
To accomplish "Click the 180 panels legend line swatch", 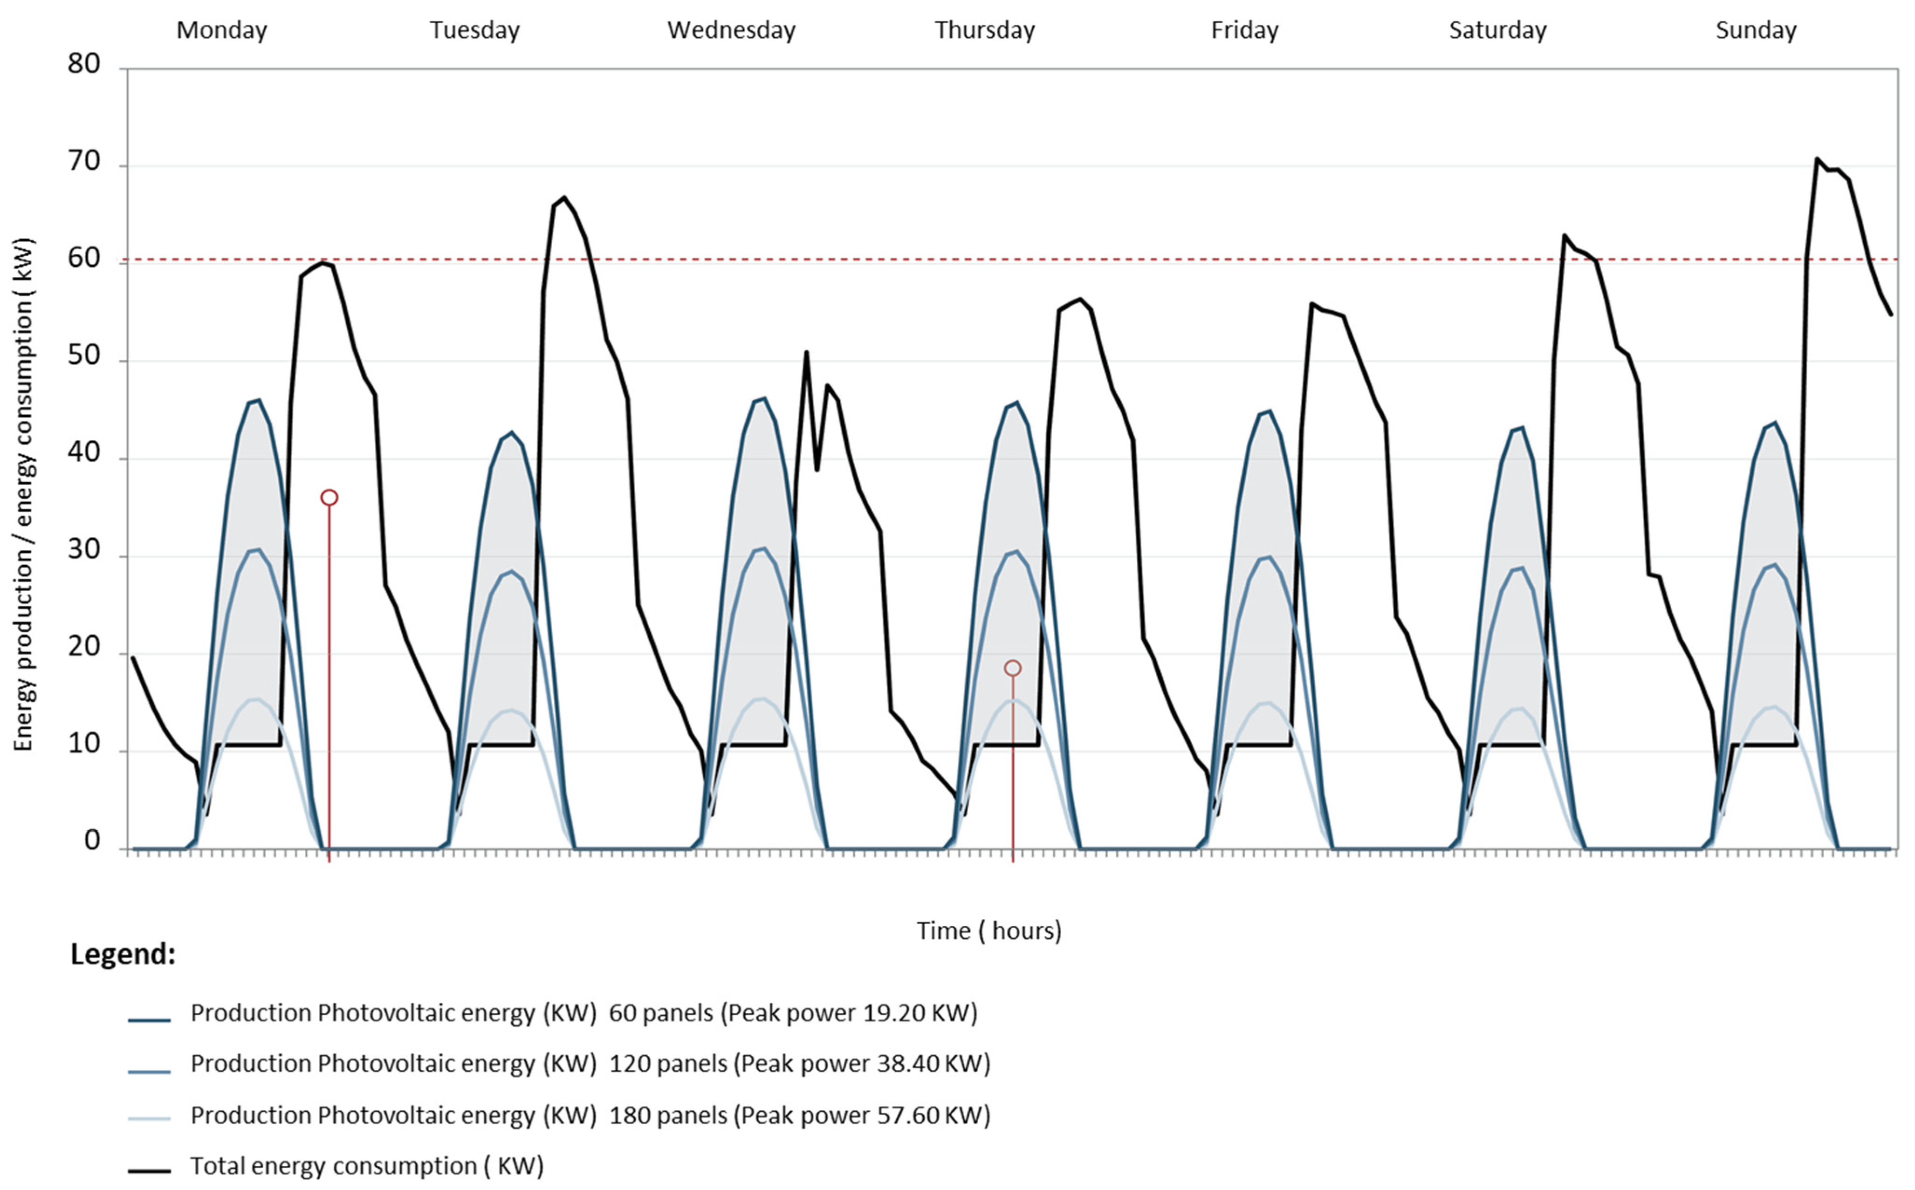I will coord(149,1118).
